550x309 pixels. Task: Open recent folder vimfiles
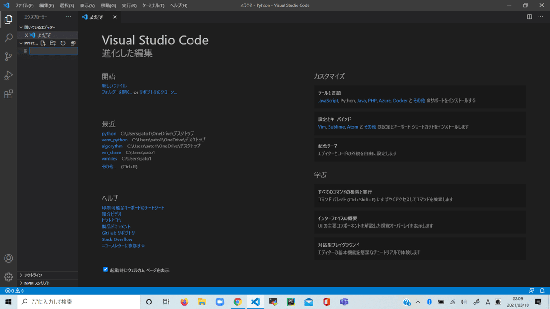(110, 159)
